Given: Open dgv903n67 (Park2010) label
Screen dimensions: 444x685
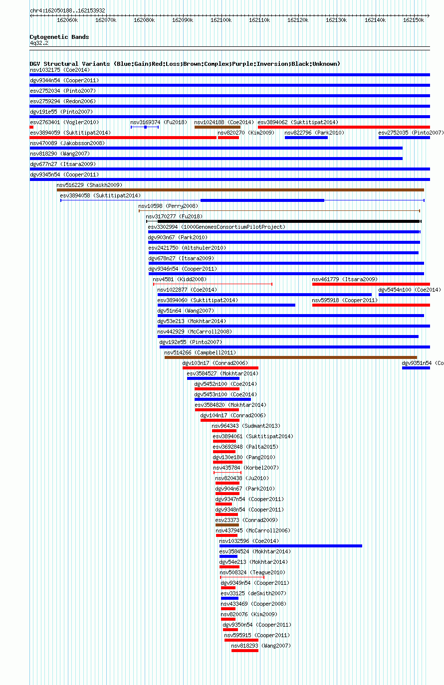Looking at the screenshot, I should [x=178, y=237].
